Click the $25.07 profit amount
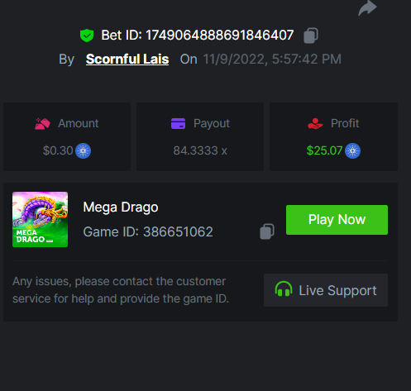The height and width of the screenshot is (391, 411). click(324, 150)
